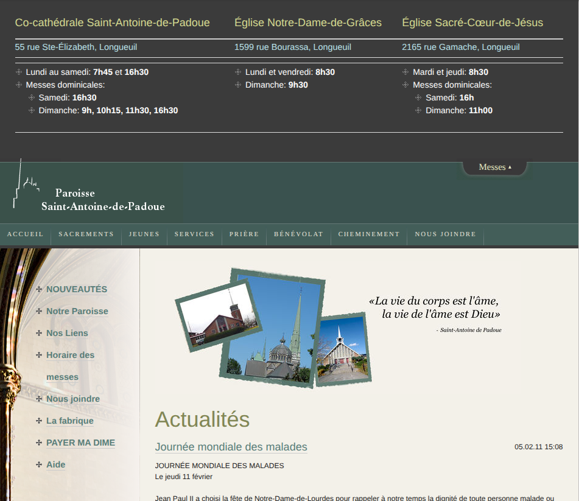Viewport: 579px width, 501px height.
Task: Open the Prière menu item
Action: 244,234
